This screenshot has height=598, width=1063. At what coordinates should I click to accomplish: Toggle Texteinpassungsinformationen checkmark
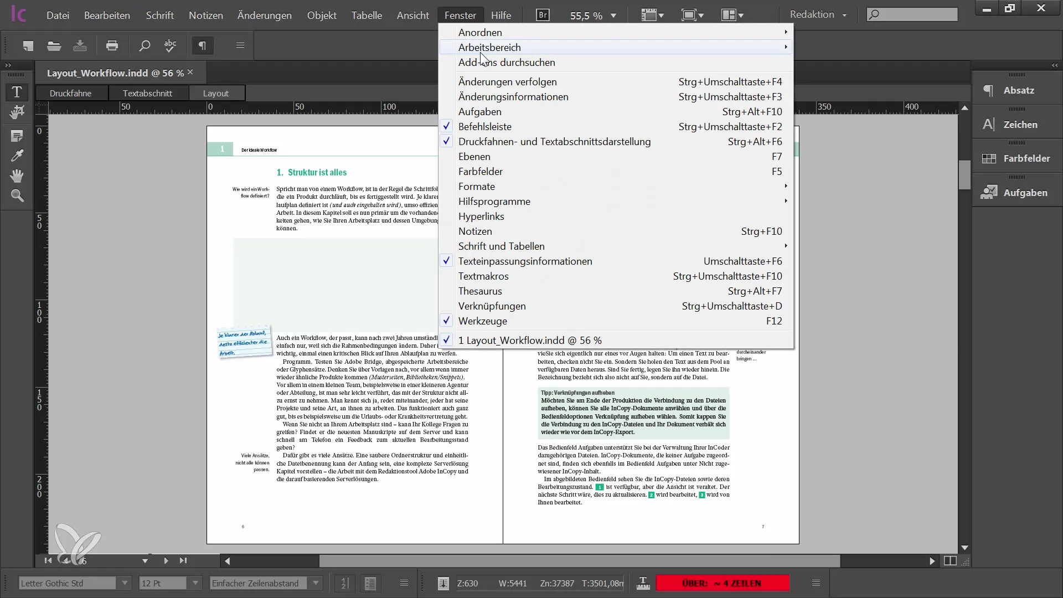[525, 261]
